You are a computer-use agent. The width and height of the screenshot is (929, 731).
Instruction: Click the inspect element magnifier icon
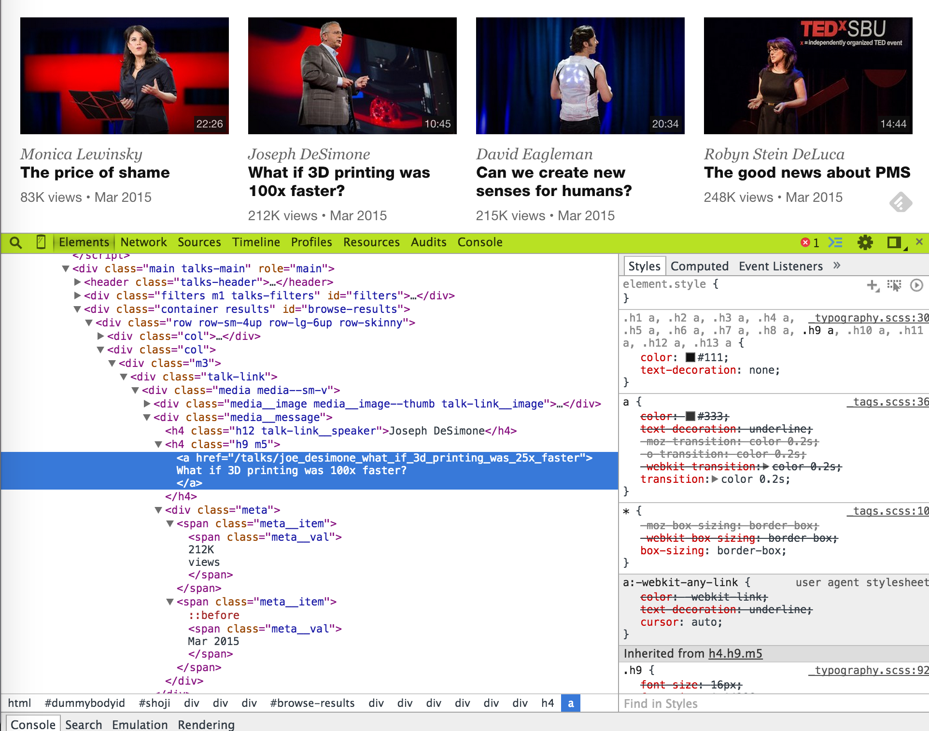15,242
